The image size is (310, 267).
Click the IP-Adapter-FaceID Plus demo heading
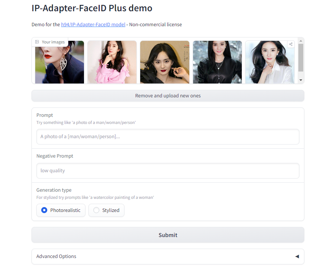coord(92,8)
